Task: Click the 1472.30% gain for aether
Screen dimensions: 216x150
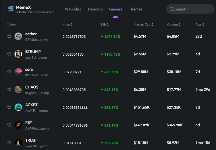Action: click(x=111, y=37)
